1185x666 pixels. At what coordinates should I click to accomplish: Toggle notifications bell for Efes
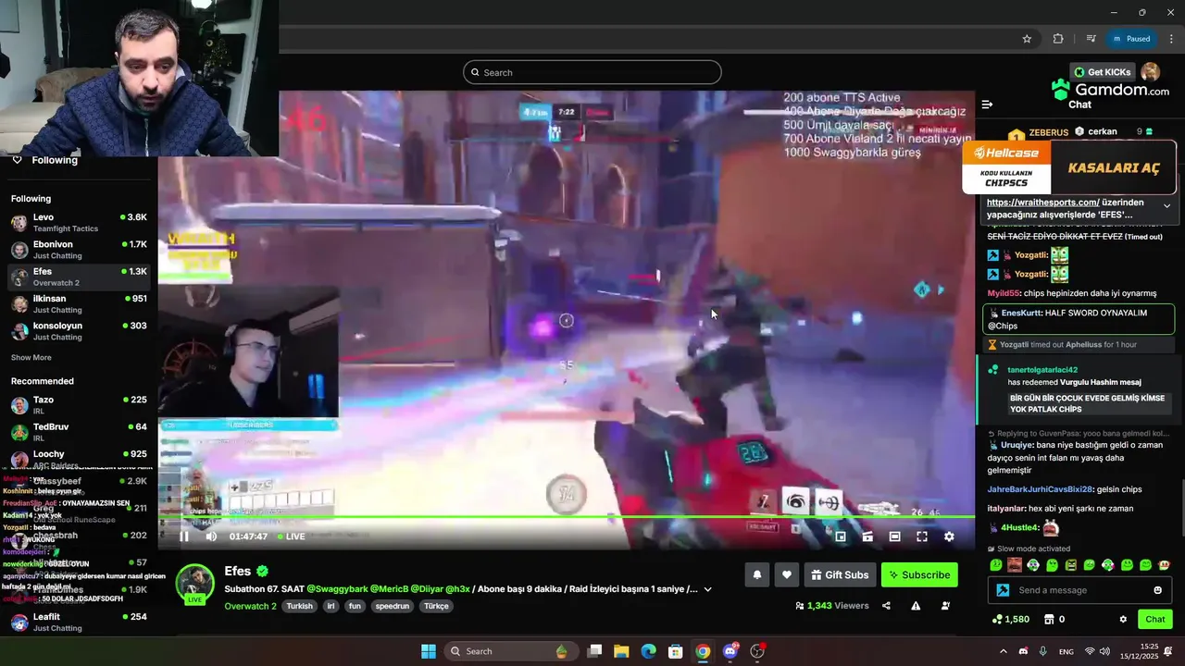(x=756, y=575)
